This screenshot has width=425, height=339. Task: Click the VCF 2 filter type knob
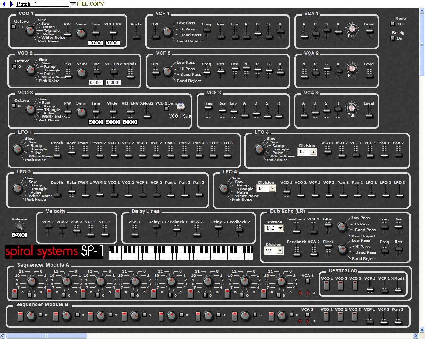[167, 72]
